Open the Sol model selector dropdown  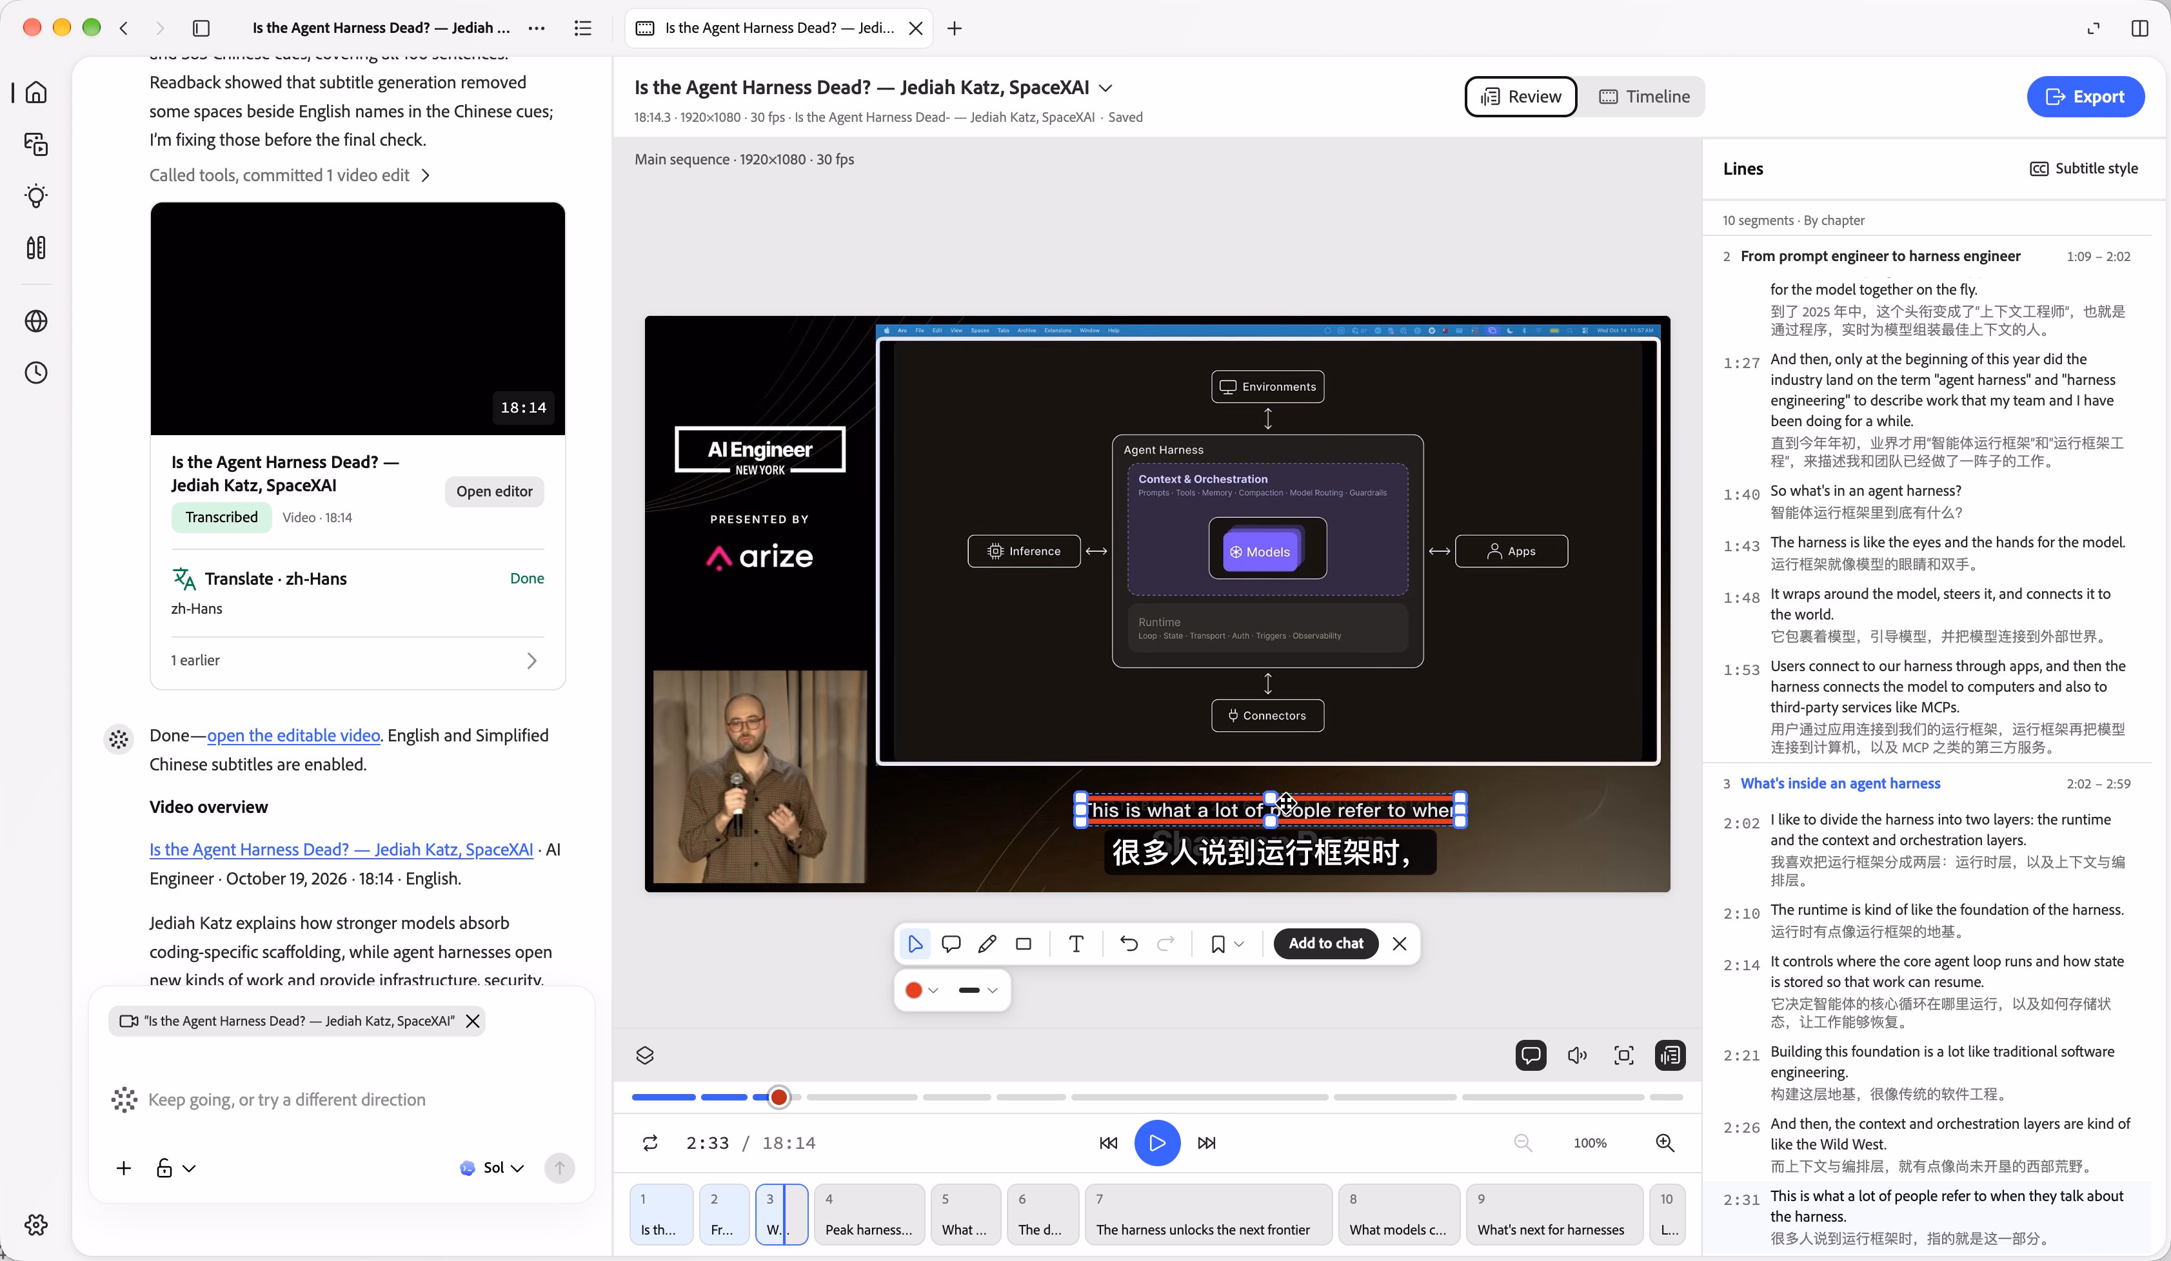tap(493, 1168)
